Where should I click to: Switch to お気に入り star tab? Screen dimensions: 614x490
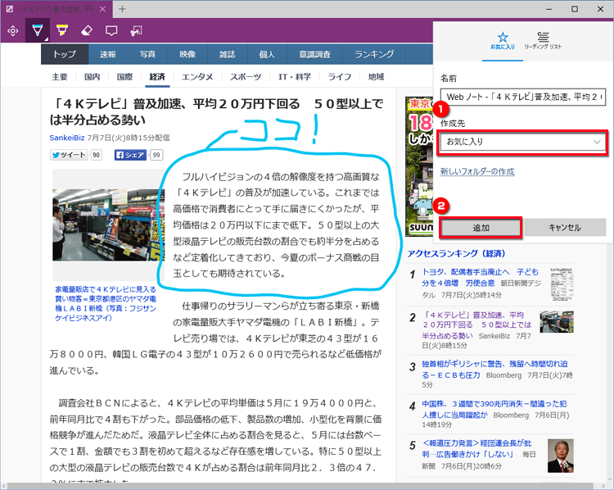pyautogui.click(x=503, y=41)
